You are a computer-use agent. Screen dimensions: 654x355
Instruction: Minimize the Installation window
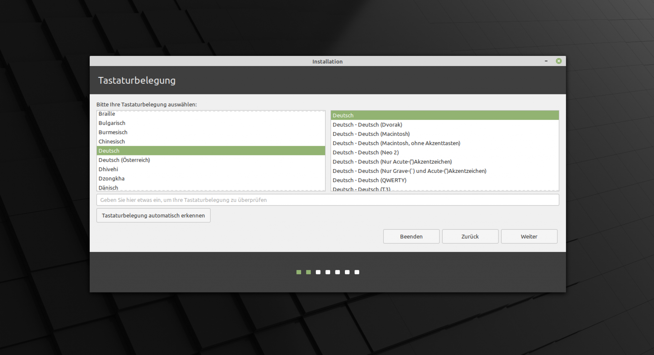pyautogui.click(x=546, y=61)
